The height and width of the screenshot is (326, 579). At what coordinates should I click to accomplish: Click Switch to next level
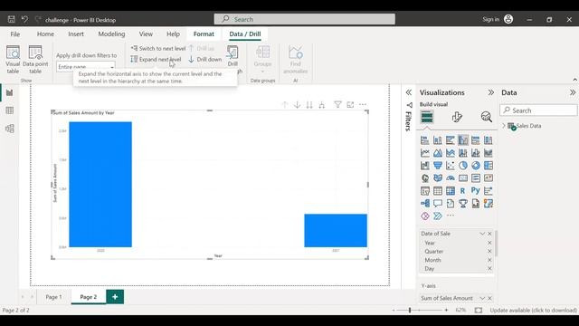pos(158,48)
